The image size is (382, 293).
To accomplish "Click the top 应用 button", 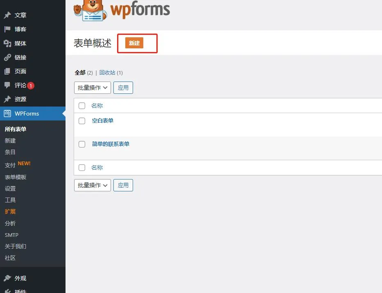I will pyautogui.click(x=123, y=88).
